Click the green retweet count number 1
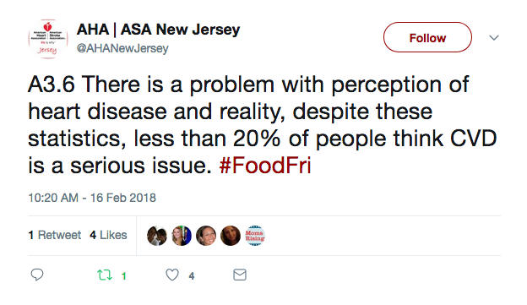The height and width of the screenshot is (305, 527). [x=123, y=276]
